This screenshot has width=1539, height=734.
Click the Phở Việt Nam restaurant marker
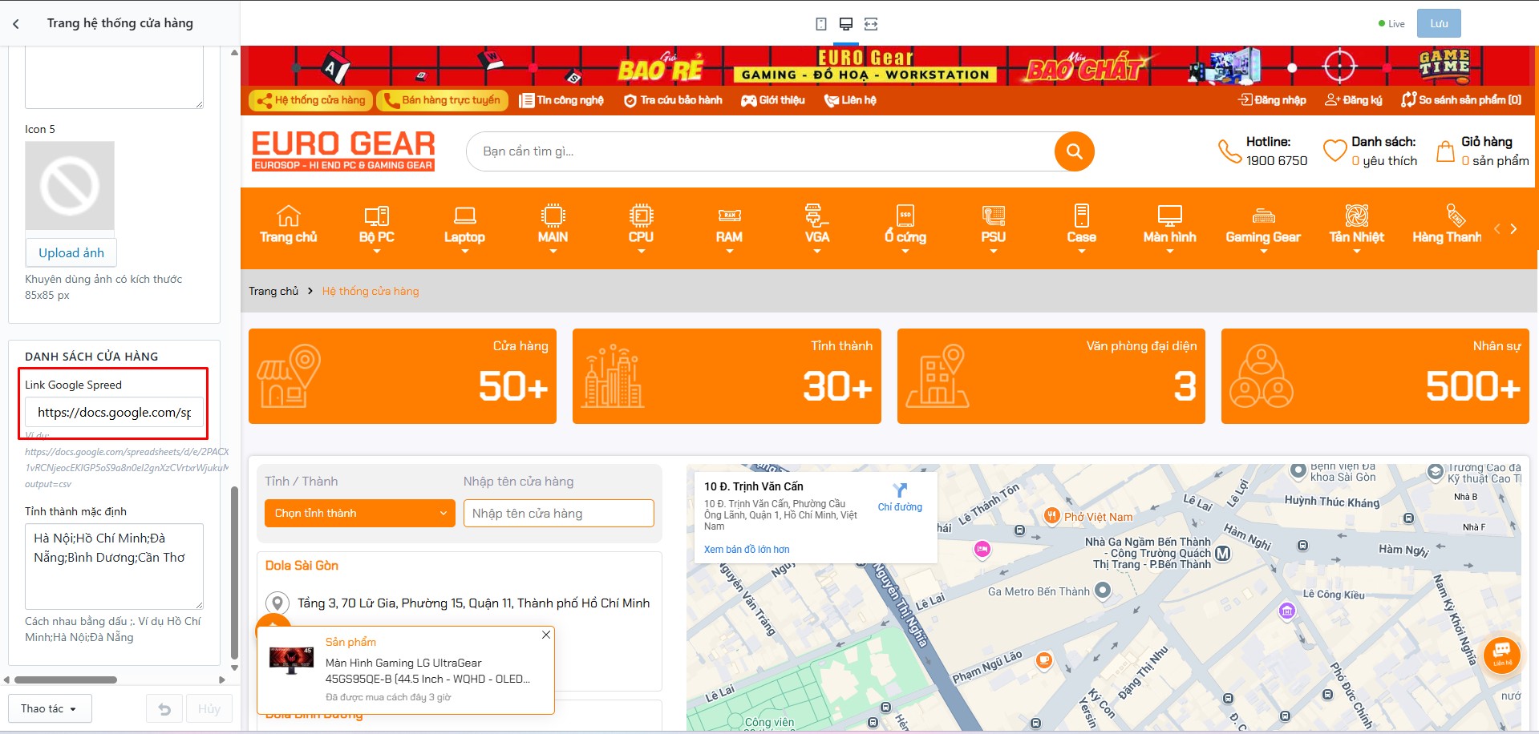1051,516
